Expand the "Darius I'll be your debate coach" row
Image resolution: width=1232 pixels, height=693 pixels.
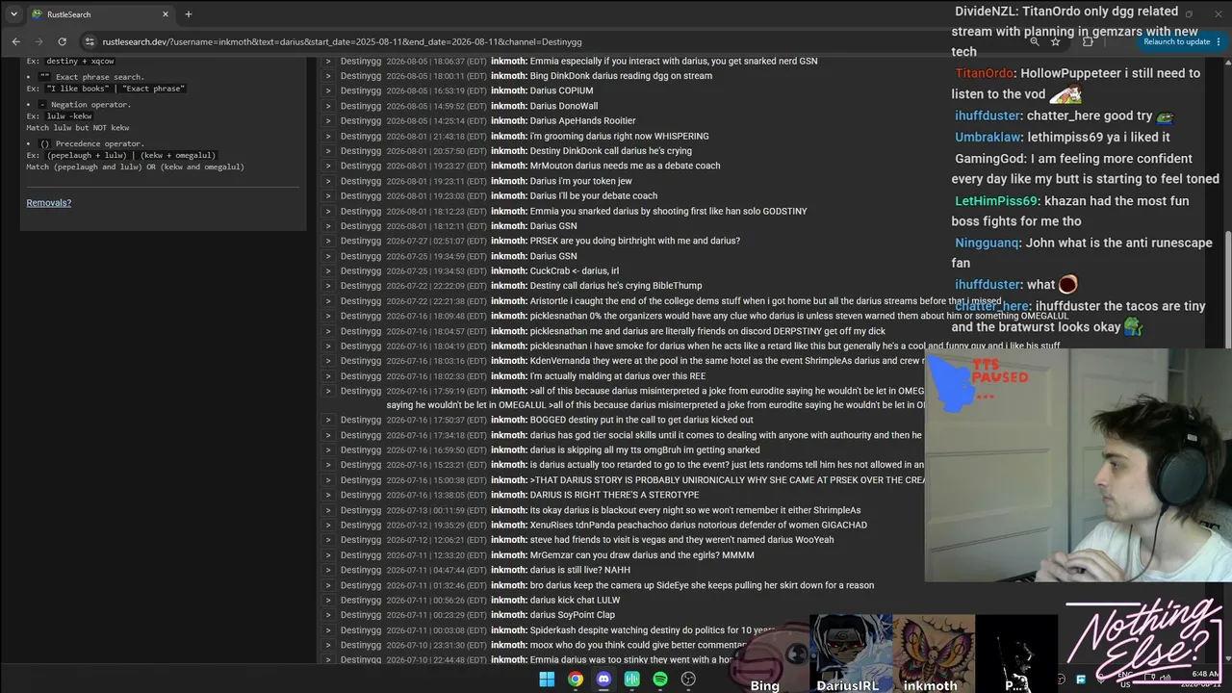click(x=328, y=195)
